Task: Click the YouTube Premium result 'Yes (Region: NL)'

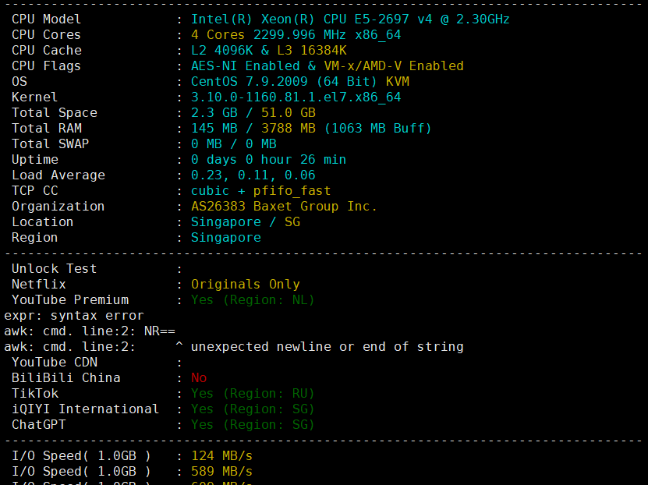Action: [x=253, y=300]
